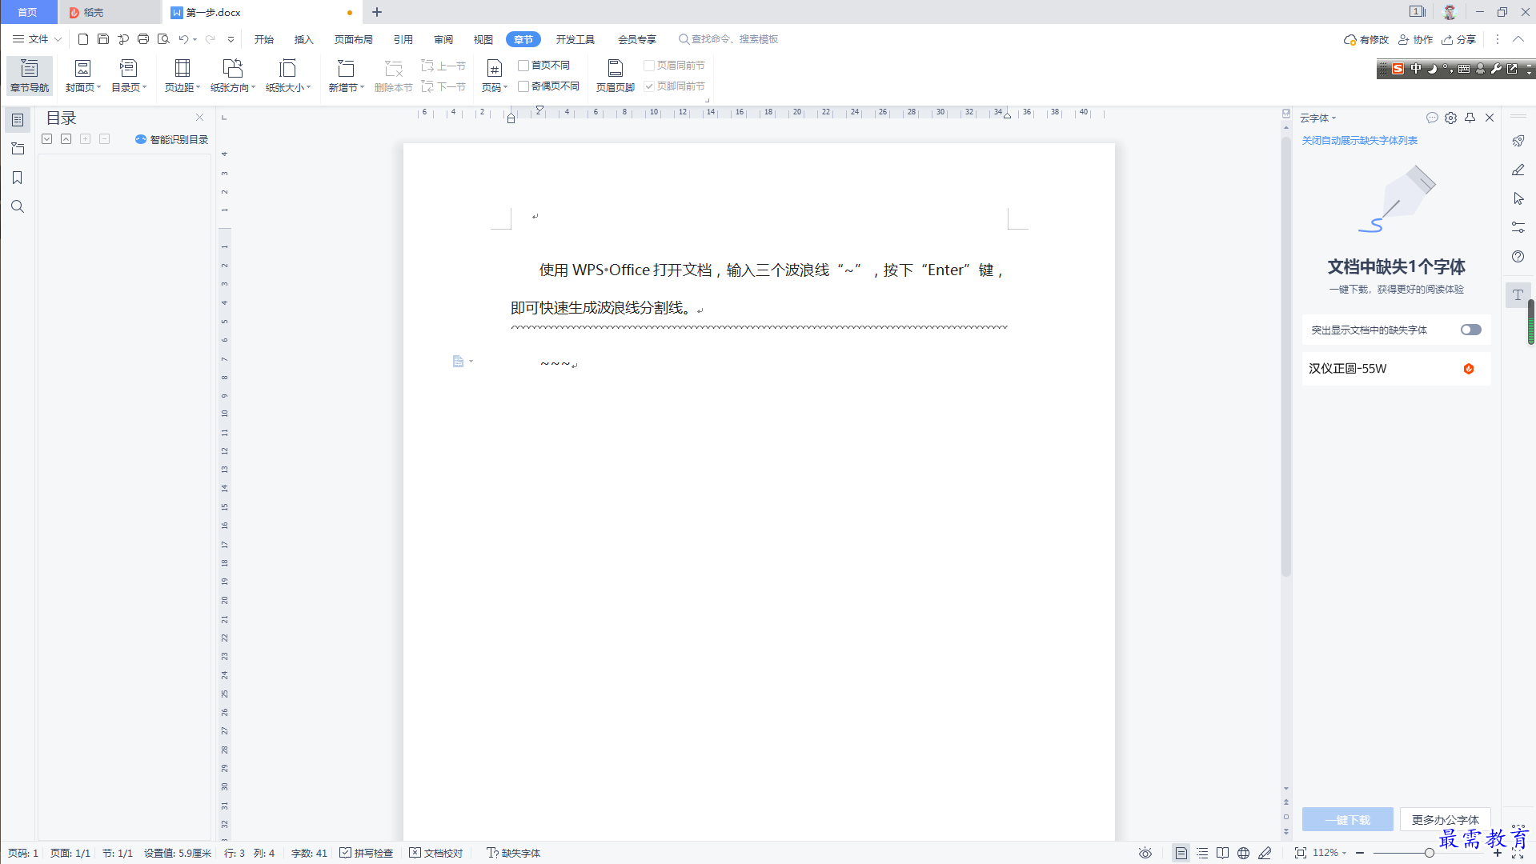Click the new document icon in toolbar
This screenshot has height=864, width=1536.
[83, 39]
